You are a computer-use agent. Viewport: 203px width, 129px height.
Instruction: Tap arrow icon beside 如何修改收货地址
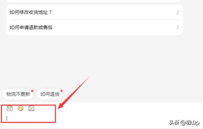tap(178, 12)
